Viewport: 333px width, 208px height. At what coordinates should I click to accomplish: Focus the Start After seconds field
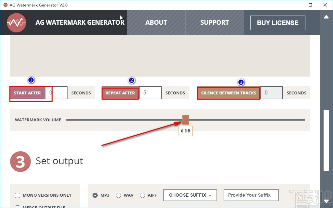56,93
